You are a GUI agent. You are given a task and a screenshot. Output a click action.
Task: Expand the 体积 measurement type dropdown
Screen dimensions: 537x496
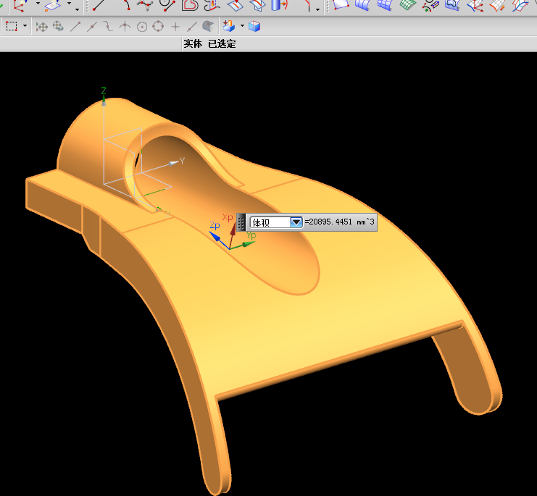point(296,222)
